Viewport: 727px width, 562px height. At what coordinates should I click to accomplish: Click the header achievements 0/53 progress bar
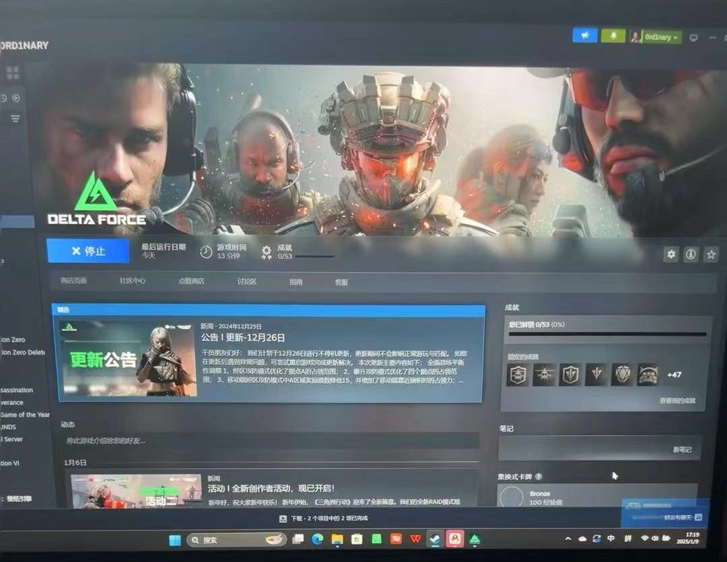314,256
